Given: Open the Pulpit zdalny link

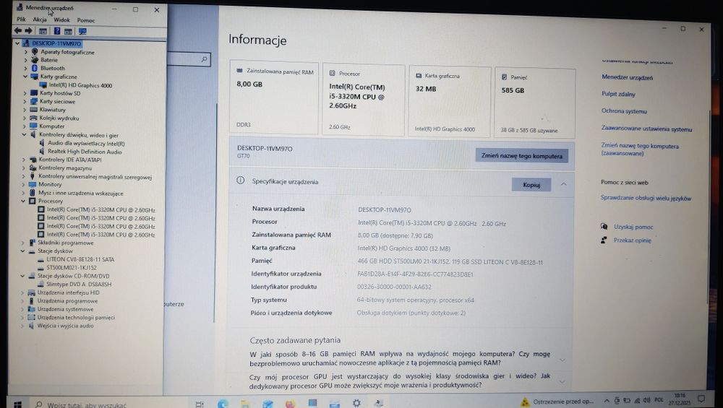Looking at the screenshot, I should 618,94.
